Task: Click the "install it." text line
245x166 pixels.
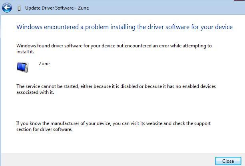Action: [25, 52]
